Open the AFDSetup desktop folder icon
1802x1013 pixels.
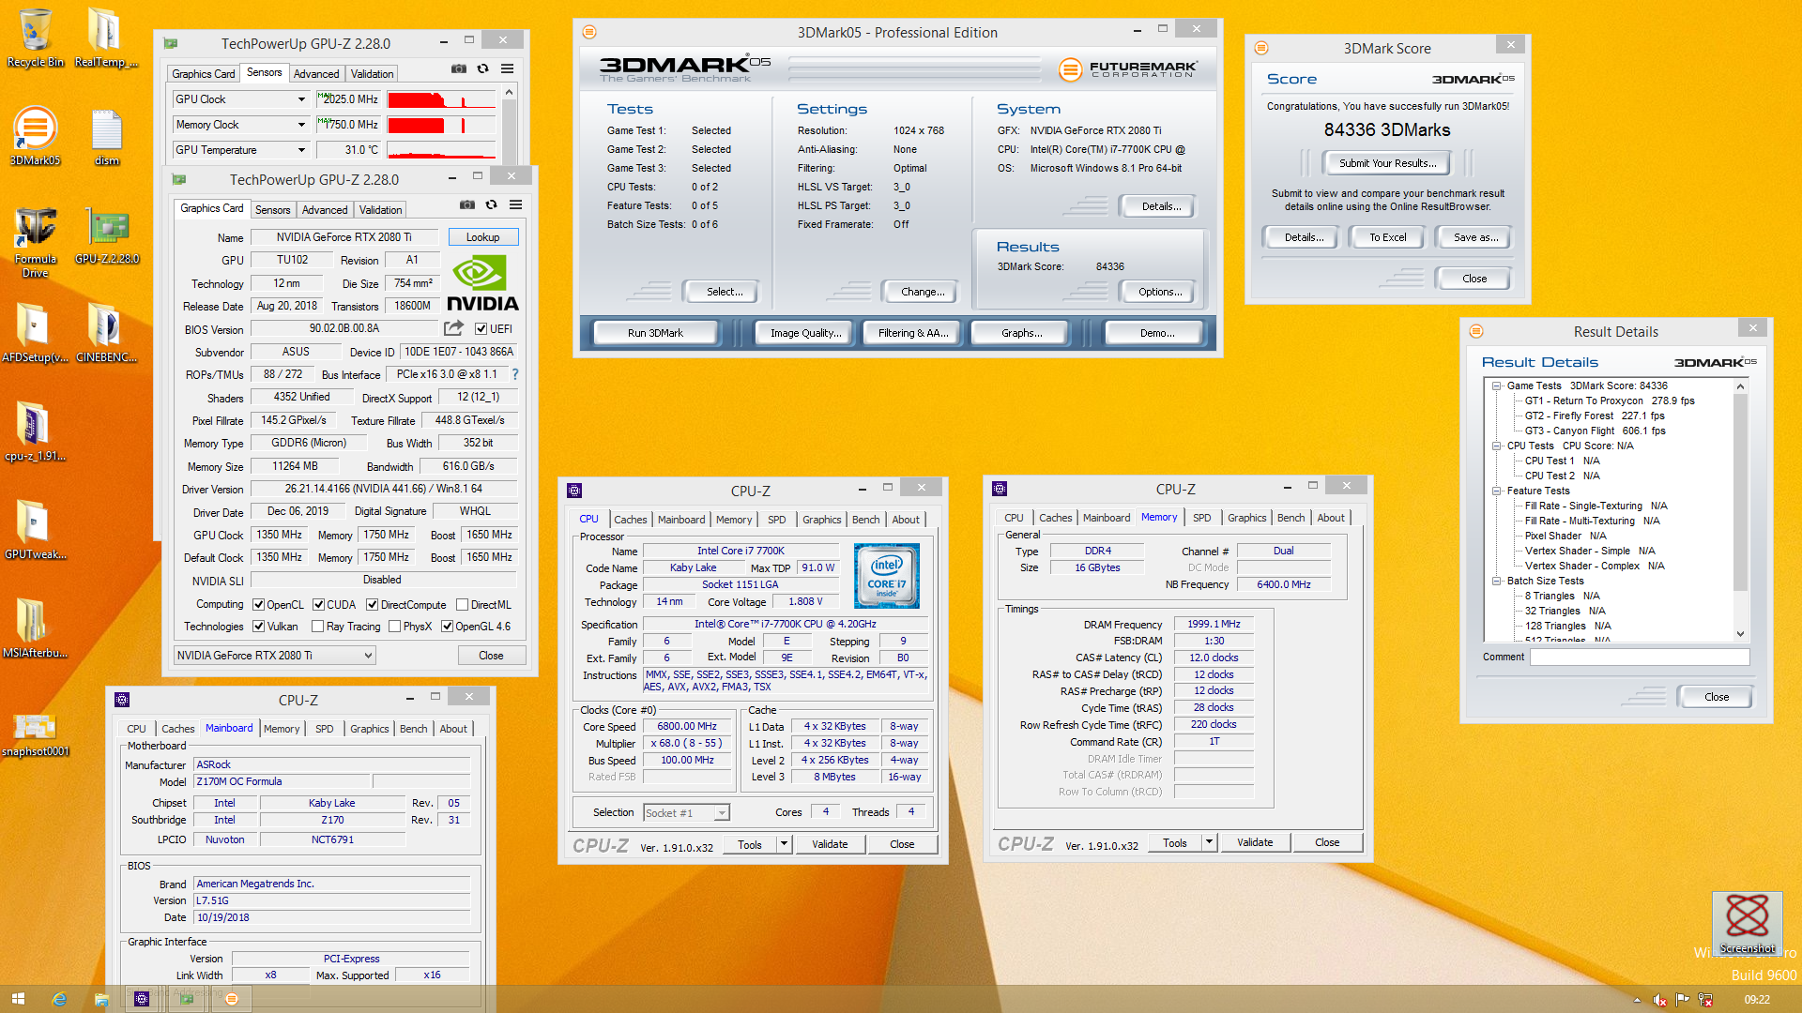[35, 333]
